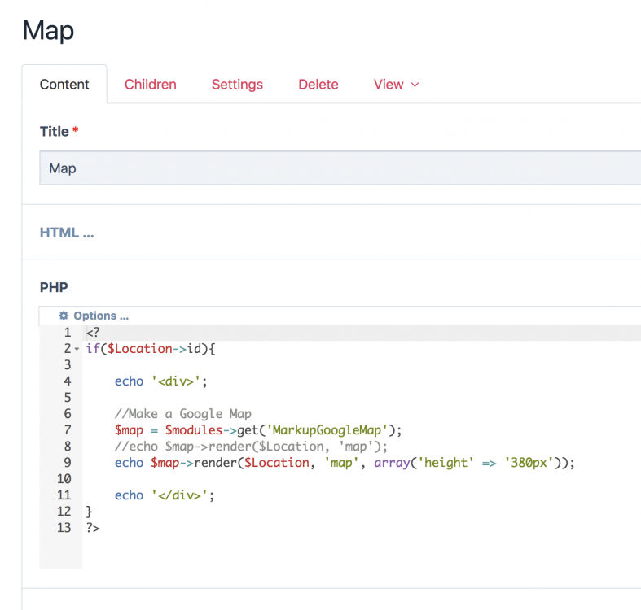The width and height of the screenshot is (641, 610).
Task: Click the echo '<div>' code line
Action: (155, 381)
